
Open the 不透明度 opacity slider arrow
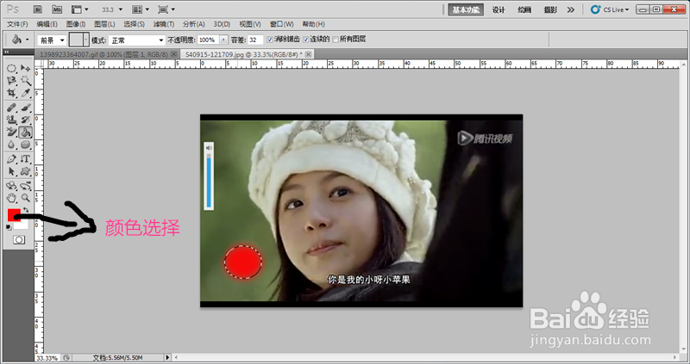pos(223,40)
